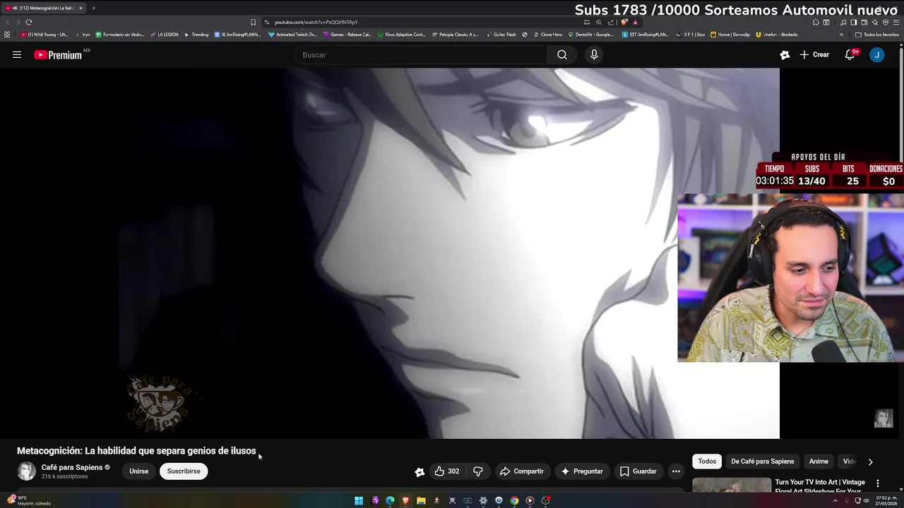The width and height of the screenshot is (904, 508).
Task: Click the weather widget on the taskbar
Action: tap(28, 500)
